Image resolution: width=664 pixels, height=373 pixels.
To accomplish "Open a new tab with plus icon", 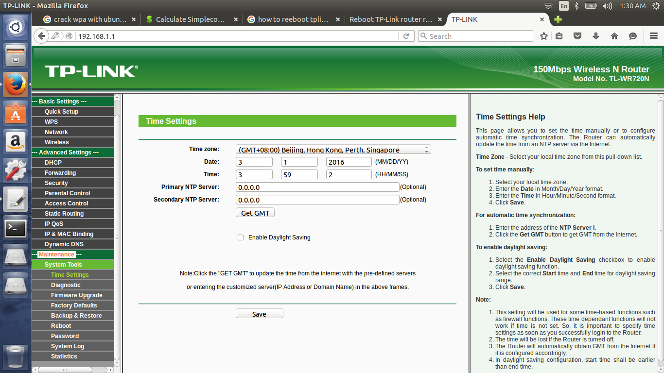I will click(558, 19).
